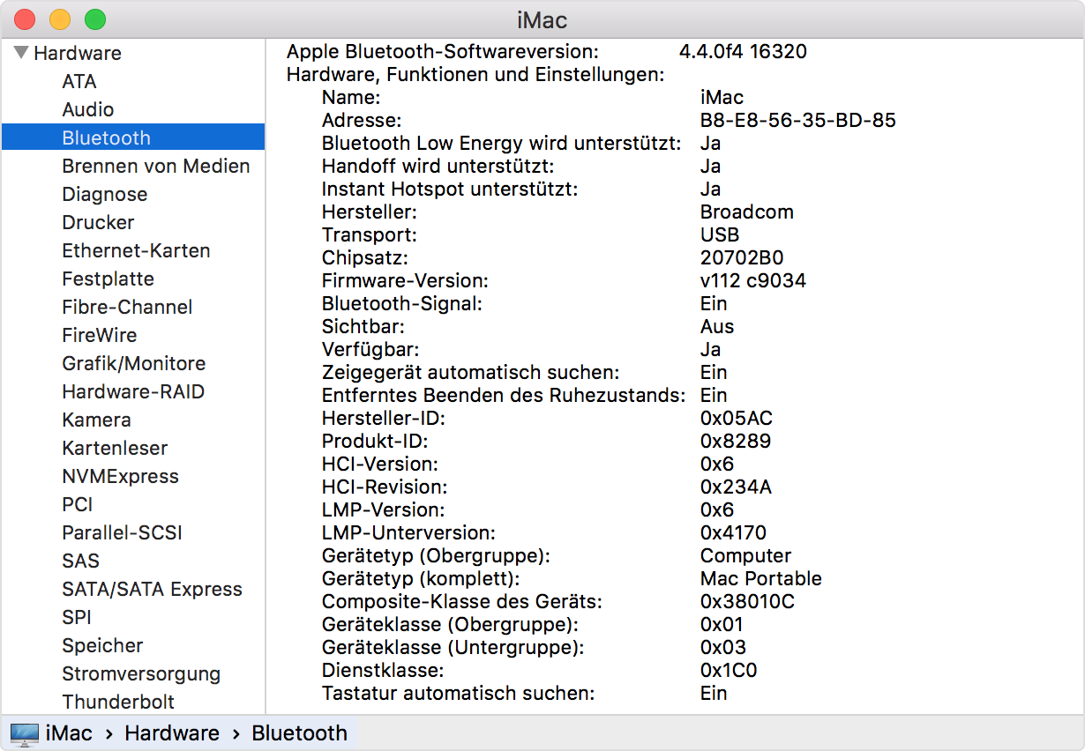1085x751 pixels.
Task: Select Hardware category in sidebar
Action: (x=78, y=53)
